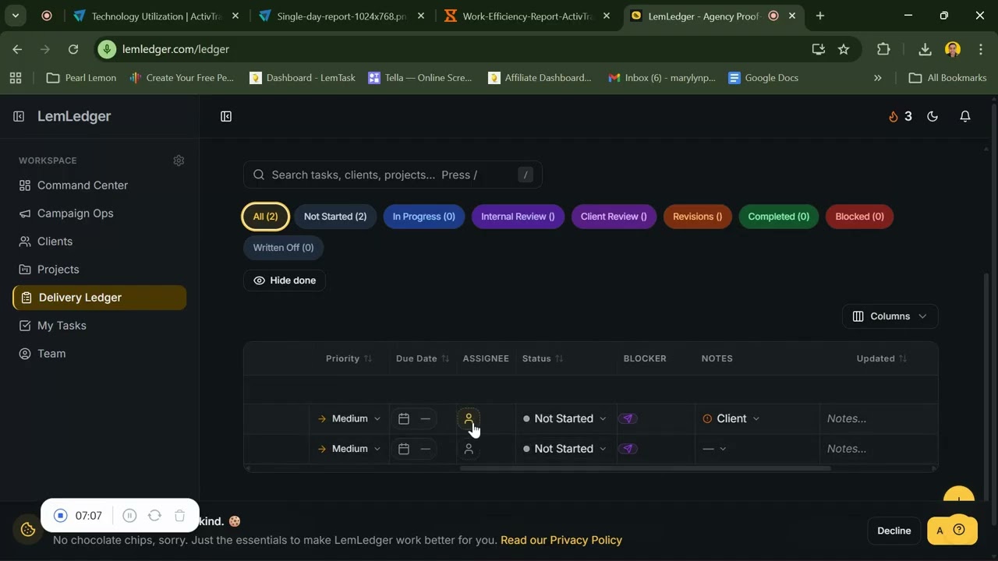This screenshot has width=998, height=561.
Task: Click the LemLedger logo panel icon
Action: pyautogui.click(x=19, y=116)
